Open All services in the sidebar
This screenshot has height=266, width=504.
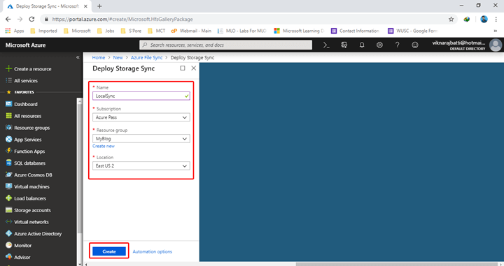click(22, 81)
